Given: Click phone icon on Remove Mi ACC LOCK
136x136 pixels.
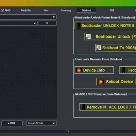Looking at the screenshot, I should 84,107.
